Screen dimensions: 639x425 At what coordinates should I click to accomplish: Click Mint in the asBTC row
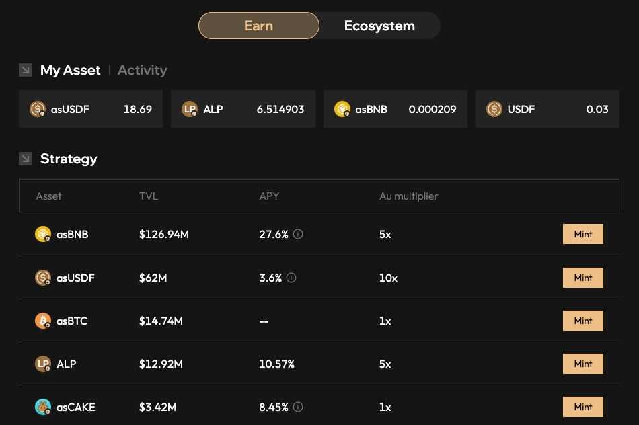(x=582, y=321)
